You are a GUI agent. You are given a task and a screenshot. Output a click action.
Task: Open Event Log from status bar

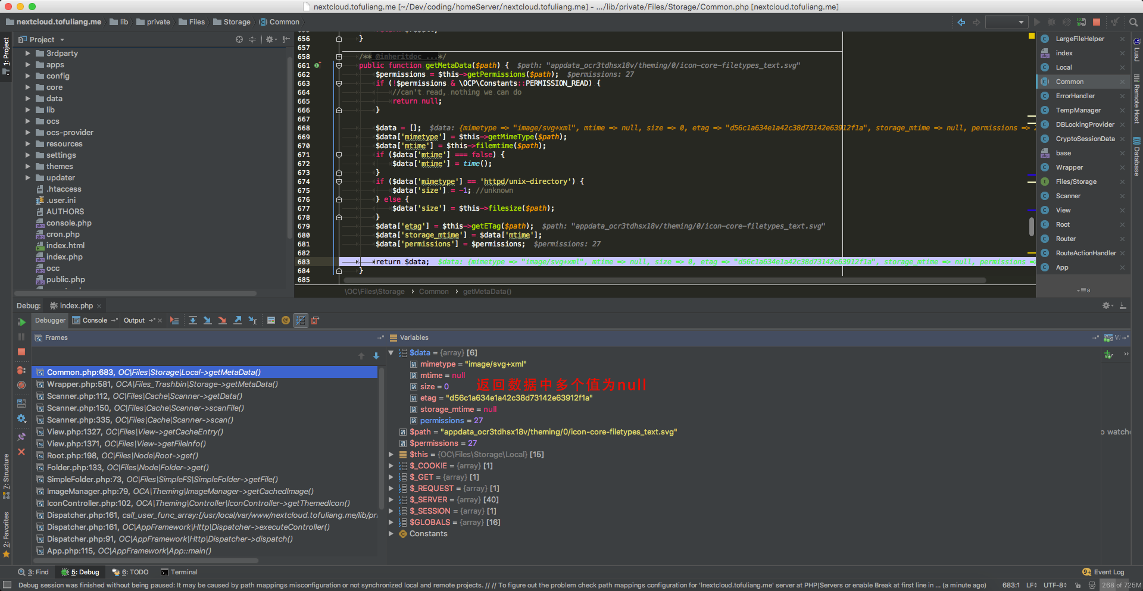[x=1103, y=572]
